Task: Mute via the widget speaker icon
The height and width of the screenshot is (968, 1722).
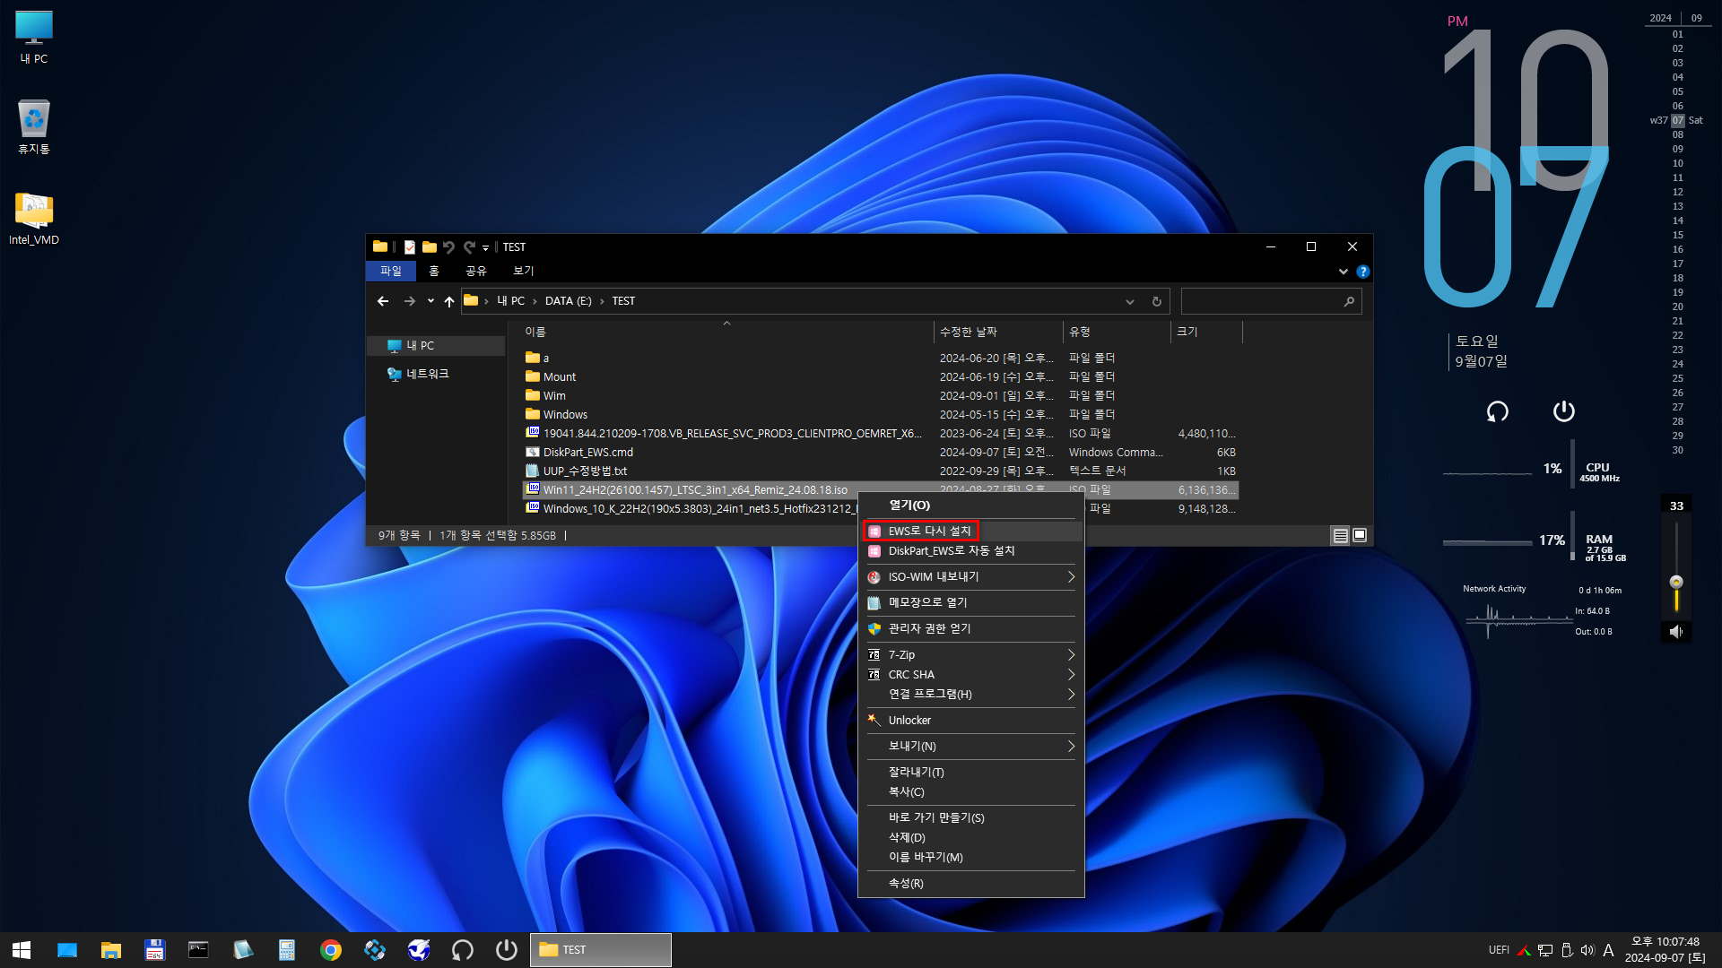Action: coord(1676,632)
